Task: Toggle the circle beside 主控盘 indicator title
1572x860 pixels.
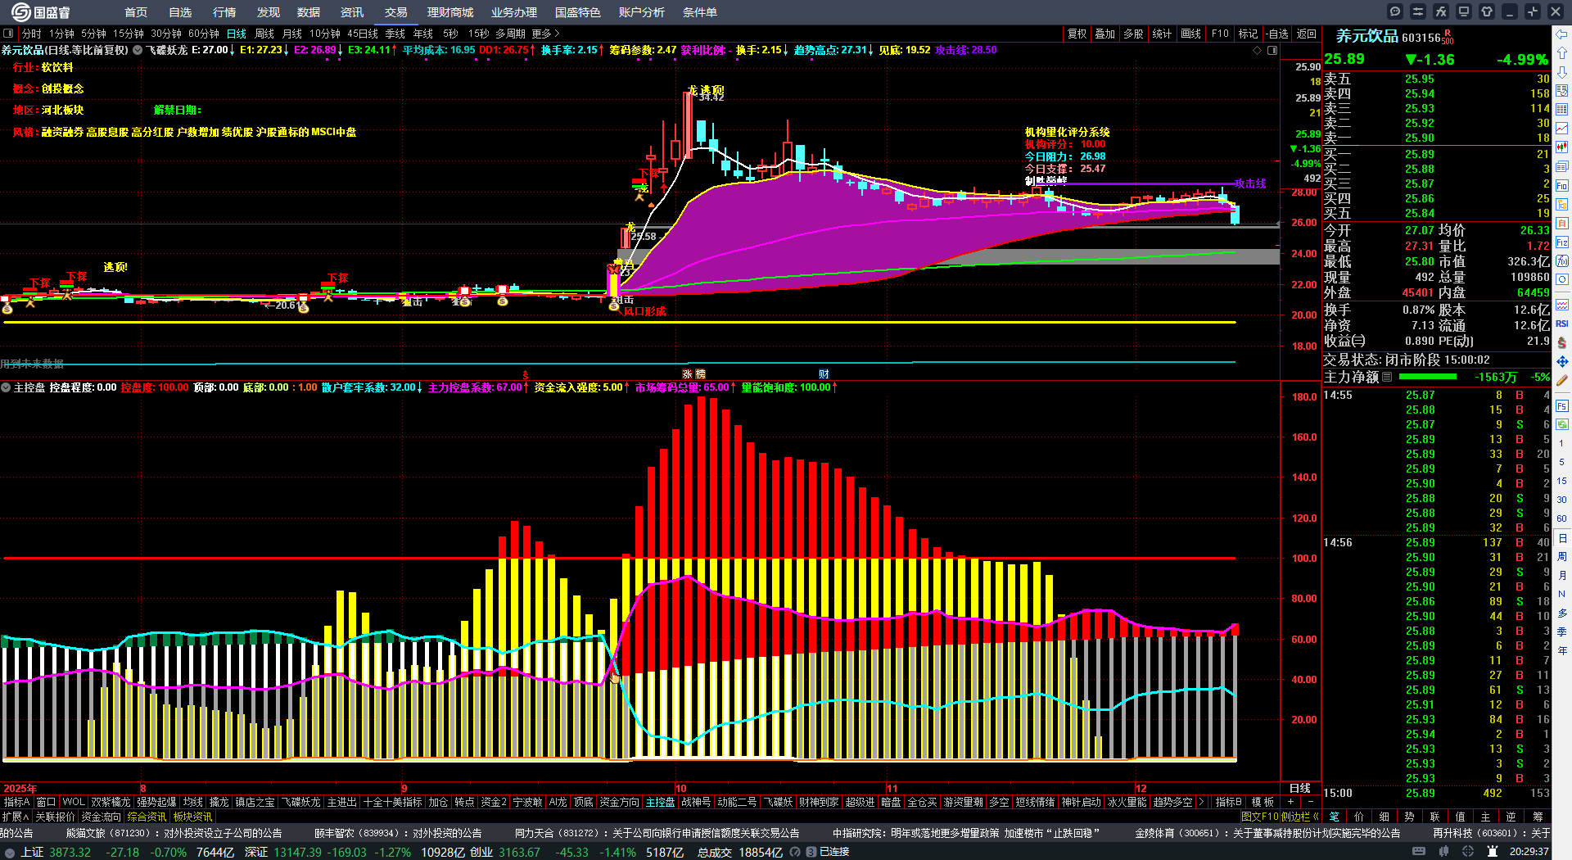Action: coord(6,387)
